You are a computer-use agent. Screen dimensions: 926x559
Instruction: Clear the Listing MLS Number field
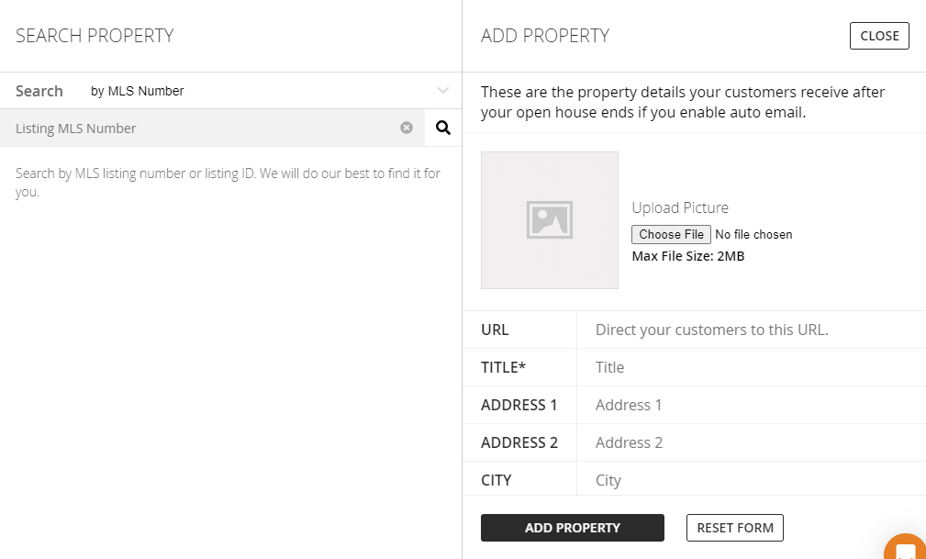(x=407, y=128)
